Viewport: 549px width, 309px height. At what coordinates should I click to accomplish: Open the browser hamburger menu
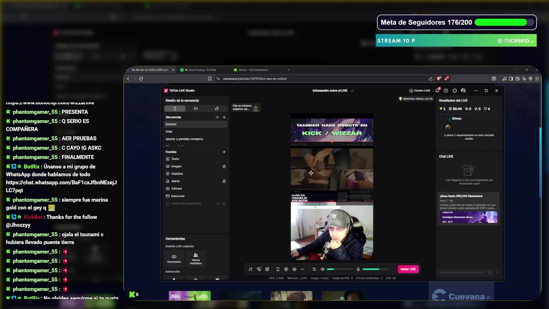pyautogui.click(x=537, y=79)
